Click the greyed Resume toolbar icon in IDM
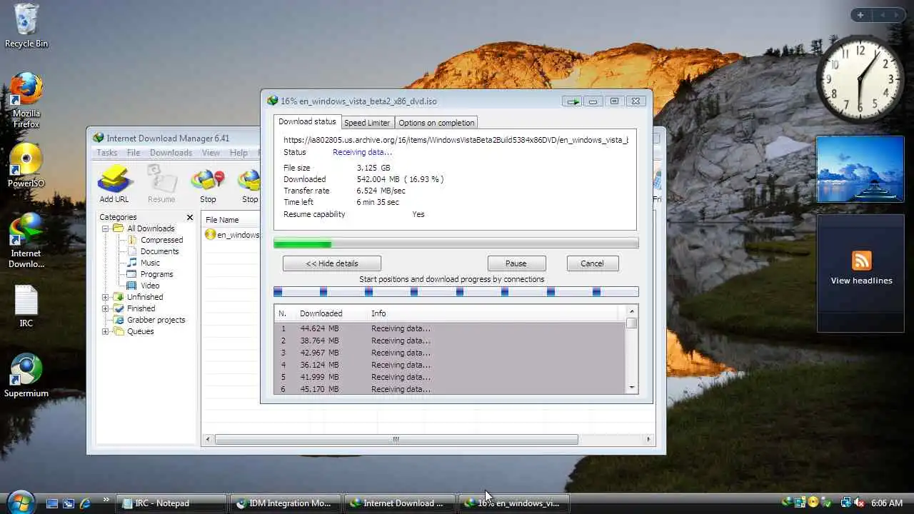 tap(161, 184)
